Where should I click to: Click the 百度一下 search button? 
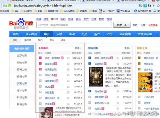click(122, 25)
